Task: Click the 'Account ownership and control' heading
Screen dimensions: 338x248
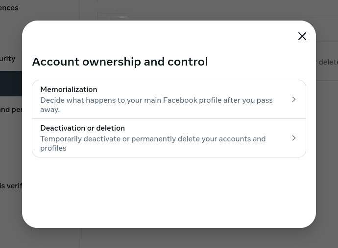Action: (x=120, y=62)
